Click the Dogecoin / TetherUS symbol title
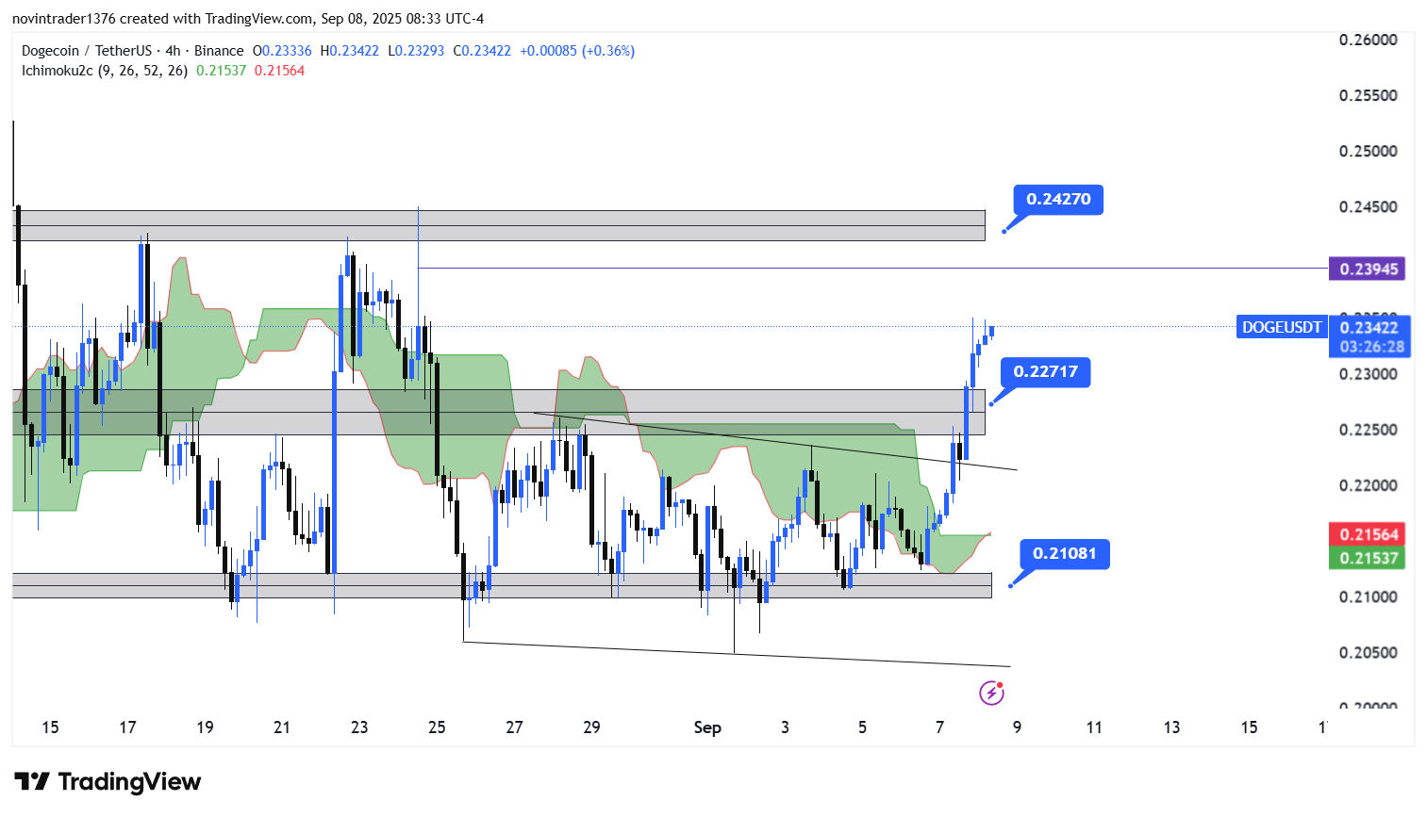This screenshot has width=1427, height=817. pyautogui.click(x=86, y=51)
